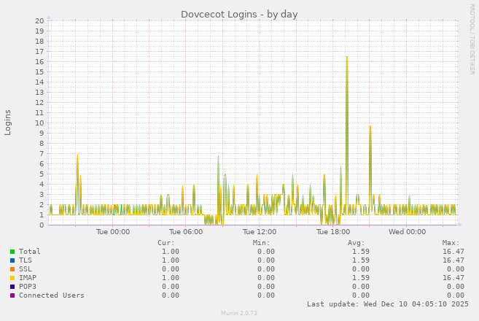Click the 'Min:' column header
479x321 pixels.
point(261,243)
